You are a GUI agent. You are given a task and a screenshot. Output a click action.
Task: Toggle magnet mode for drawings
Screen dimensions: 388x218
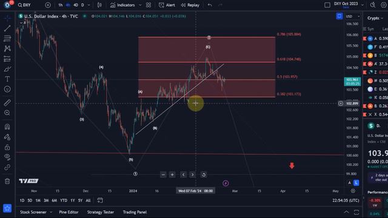point(7,127)
